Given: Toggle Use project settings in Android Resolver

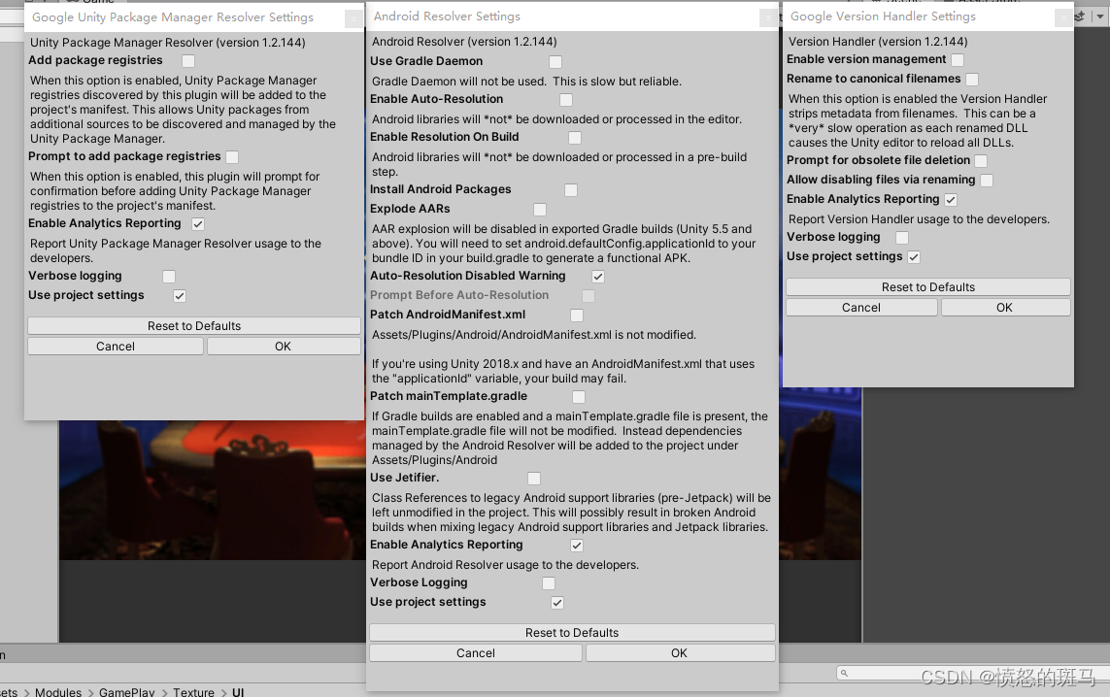Looking at the screenshot, I should click(x=557, y=603).
